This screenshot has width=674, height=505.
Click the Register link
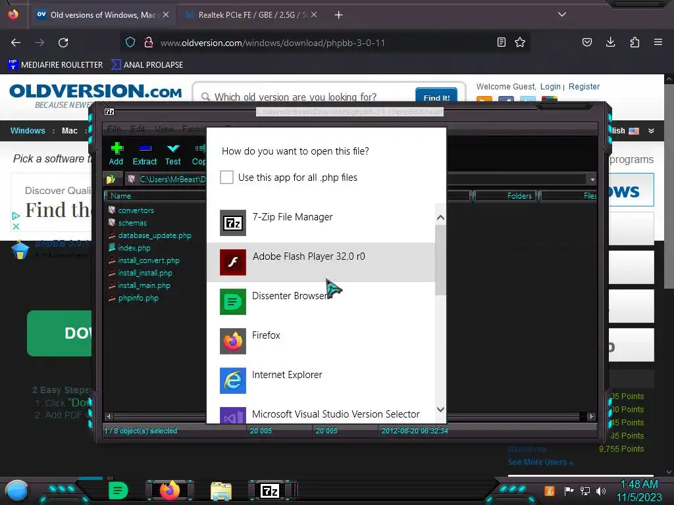click(x=584, y=87)
